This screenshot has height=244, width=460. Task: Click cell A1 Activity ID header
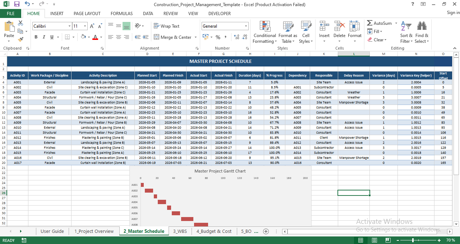pos(17,75)
